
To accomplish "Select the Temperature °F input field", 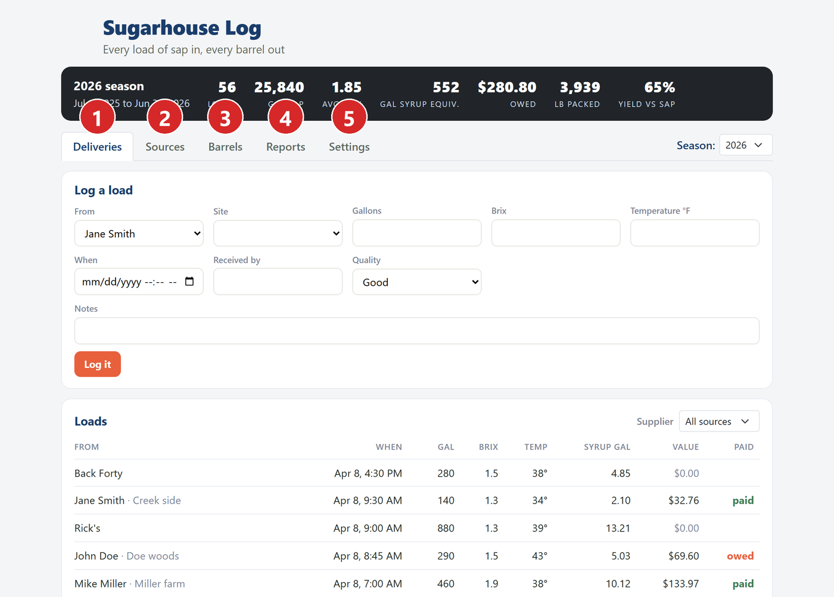I will coord(695,233).
